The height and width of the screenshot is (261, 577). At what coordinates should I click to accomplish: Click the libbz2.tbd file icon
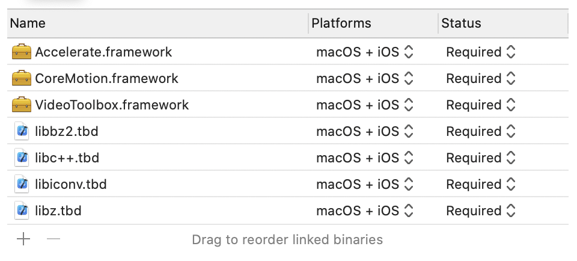pyautogui.click(x=22, y=132)
